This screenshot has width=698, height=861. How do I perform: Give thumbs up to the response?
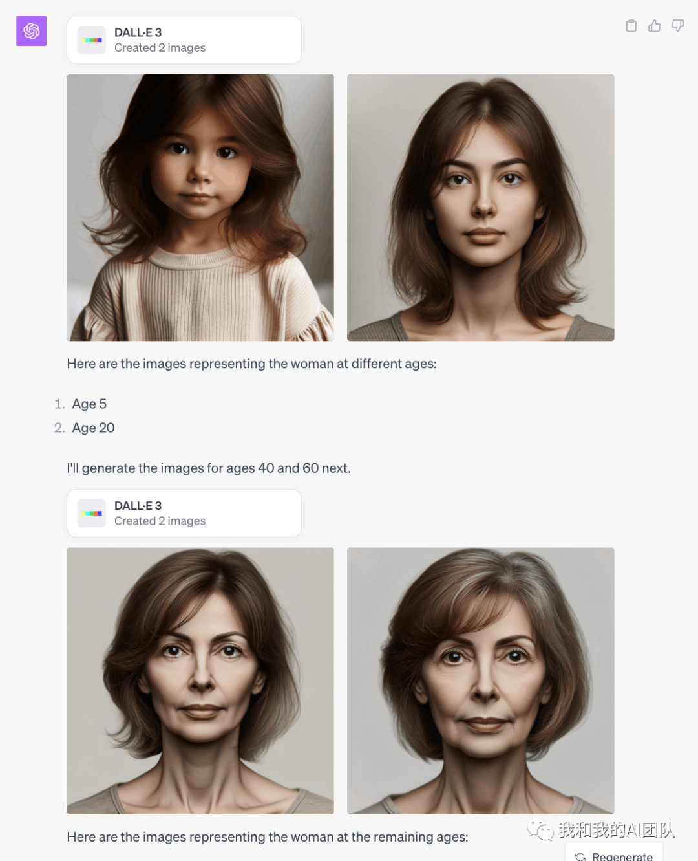pos(655,26)
